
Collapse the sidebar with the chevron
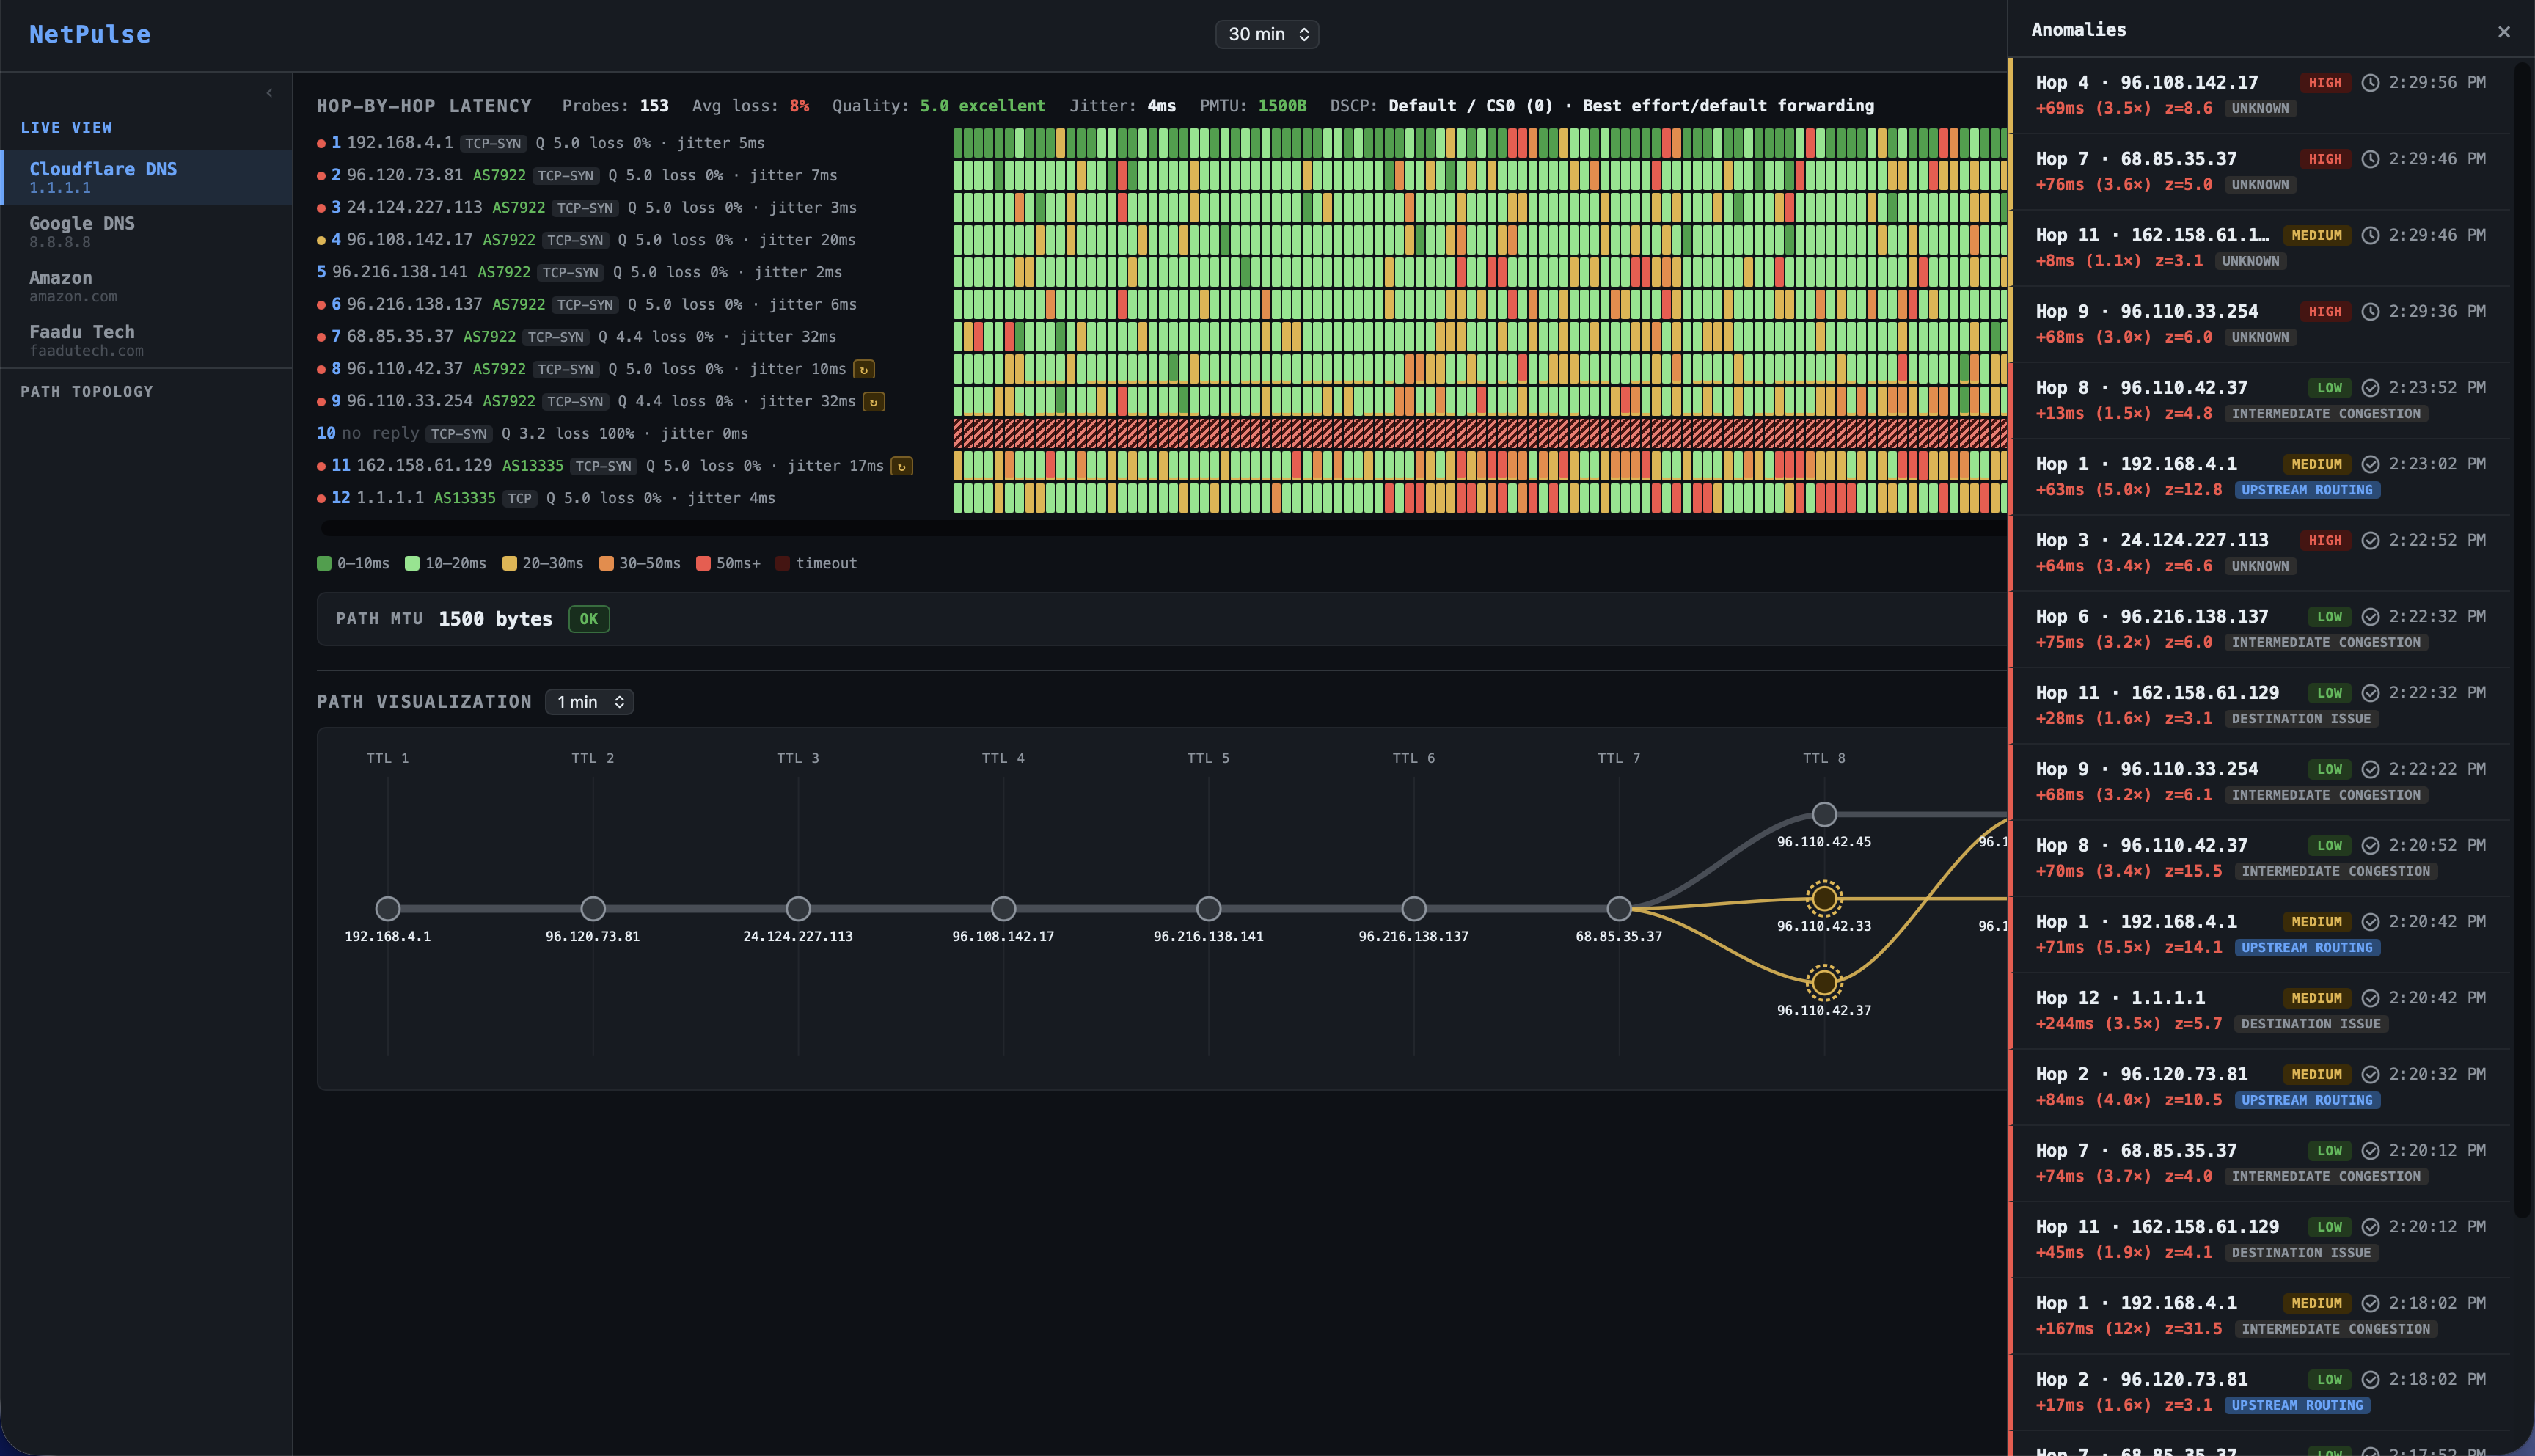pos(269,93)
